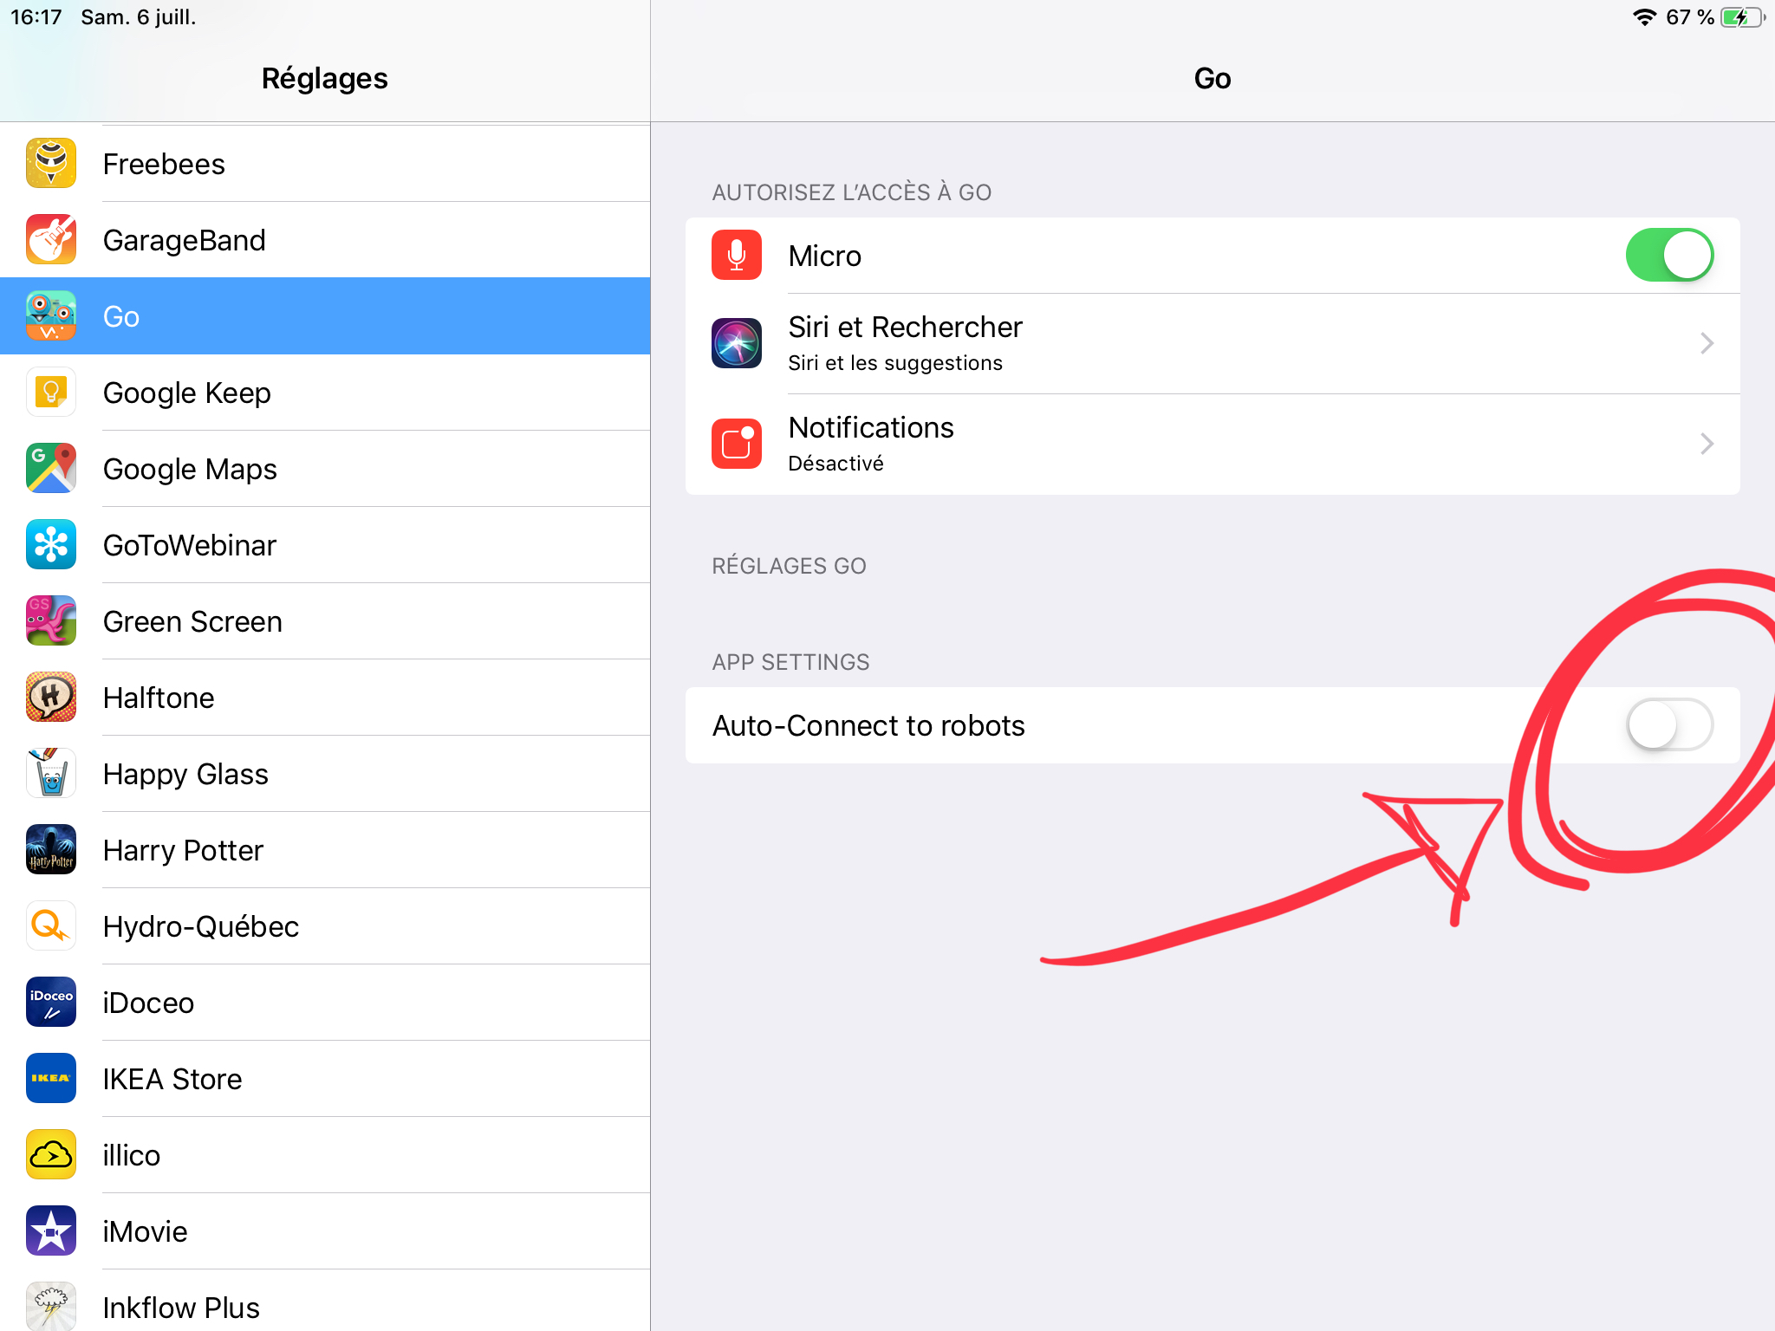Select the highlighted Go row
1775x1331 pixels.
(325, 316)
